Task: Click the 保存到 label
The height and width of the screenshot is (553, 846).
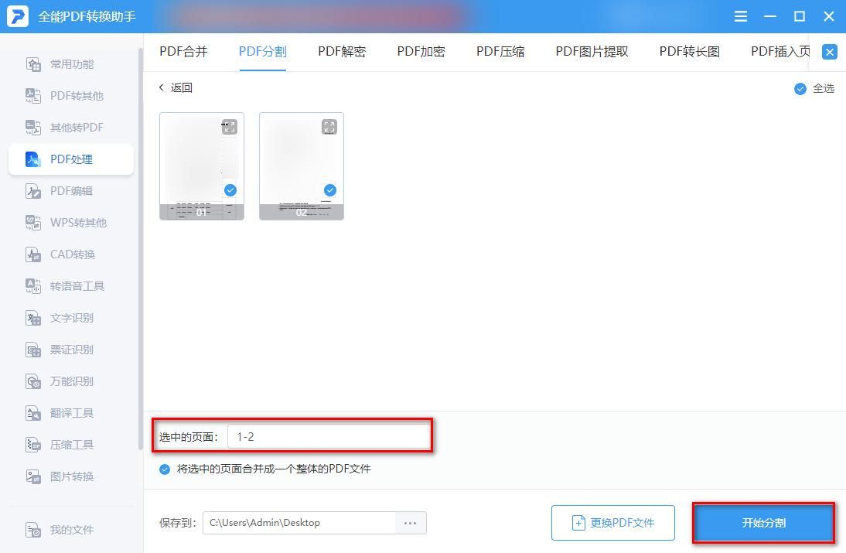Action: pyautogui.click(x=178, y=523)
